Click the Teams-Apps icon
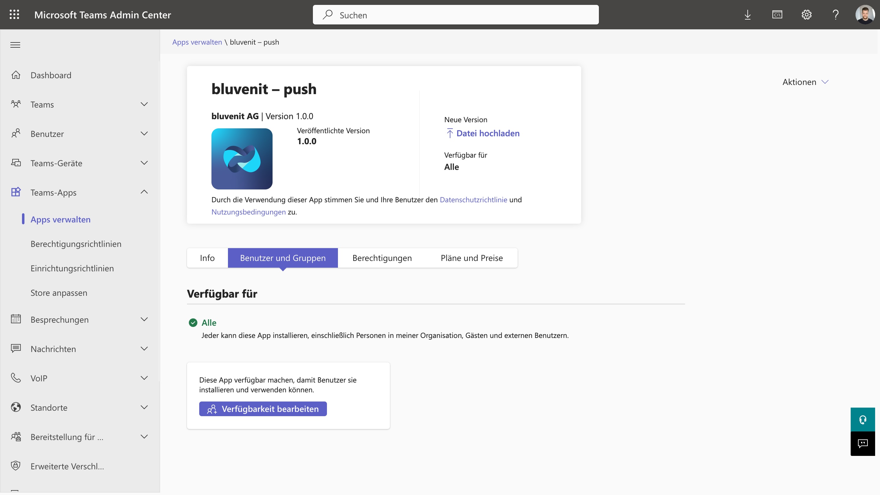Viewport: 880px width, 495px height. [x=16, y=192]
